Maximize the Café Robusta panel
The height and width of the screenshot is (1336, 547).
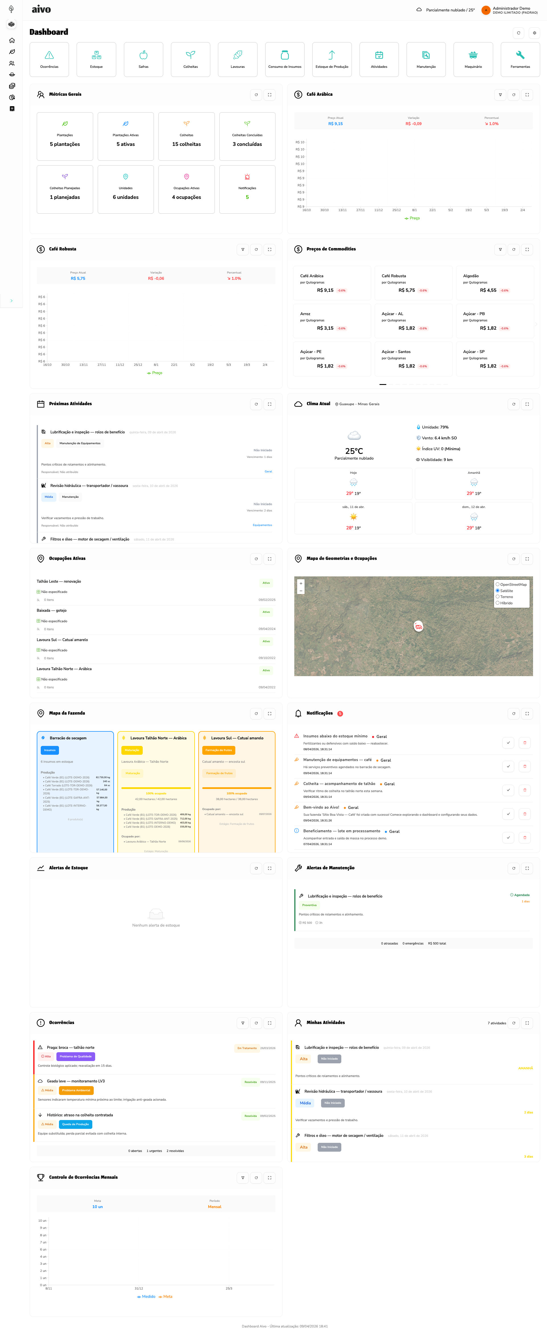click(x=270, y=250)
